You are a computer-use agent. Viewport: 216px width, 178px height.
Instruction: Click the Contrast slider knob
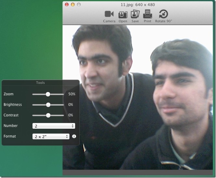(x=48, y=115)
